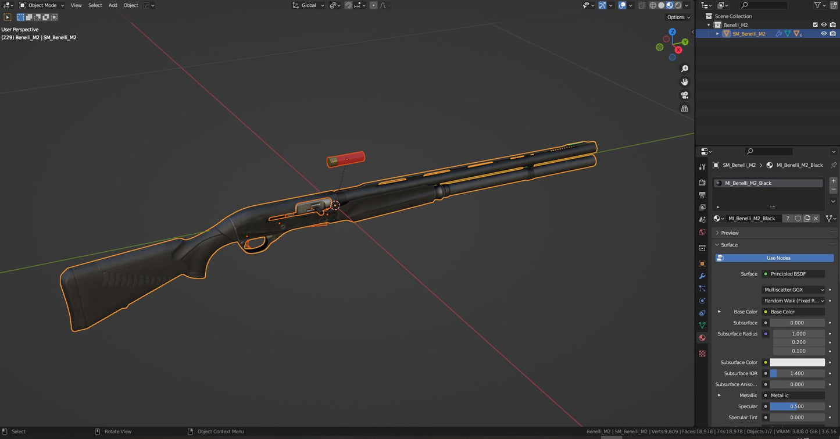Open the Modifier Properties wrench tab

click(x=702, y=276)
